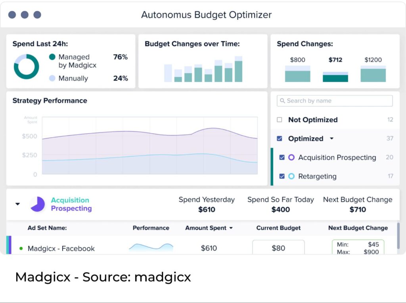
Task: Click the Not Optimized filter label
Action: click(x=313, y=119)
